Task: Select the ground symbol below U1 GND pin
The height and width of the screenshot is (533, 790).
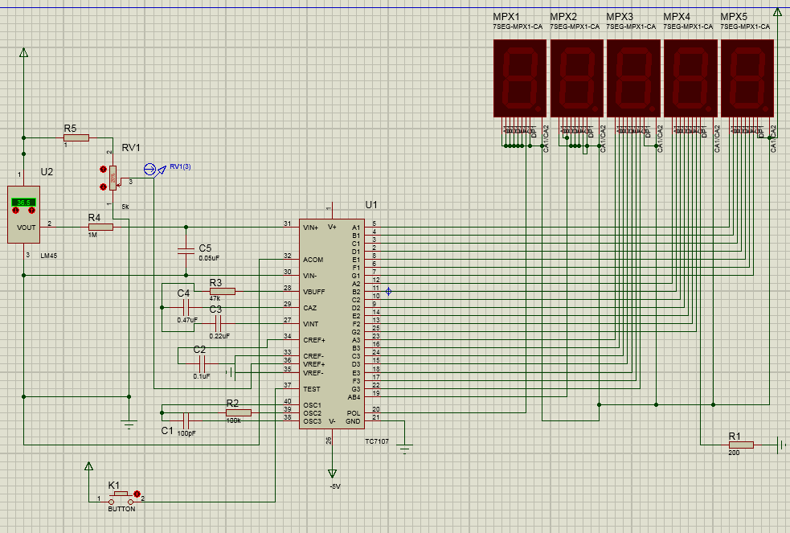Action: [404, 448]
